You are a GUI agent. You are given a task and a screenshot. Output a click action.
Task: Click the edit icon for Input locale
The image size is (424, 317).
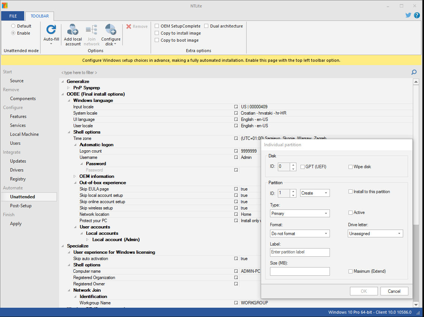pos(236,107)
